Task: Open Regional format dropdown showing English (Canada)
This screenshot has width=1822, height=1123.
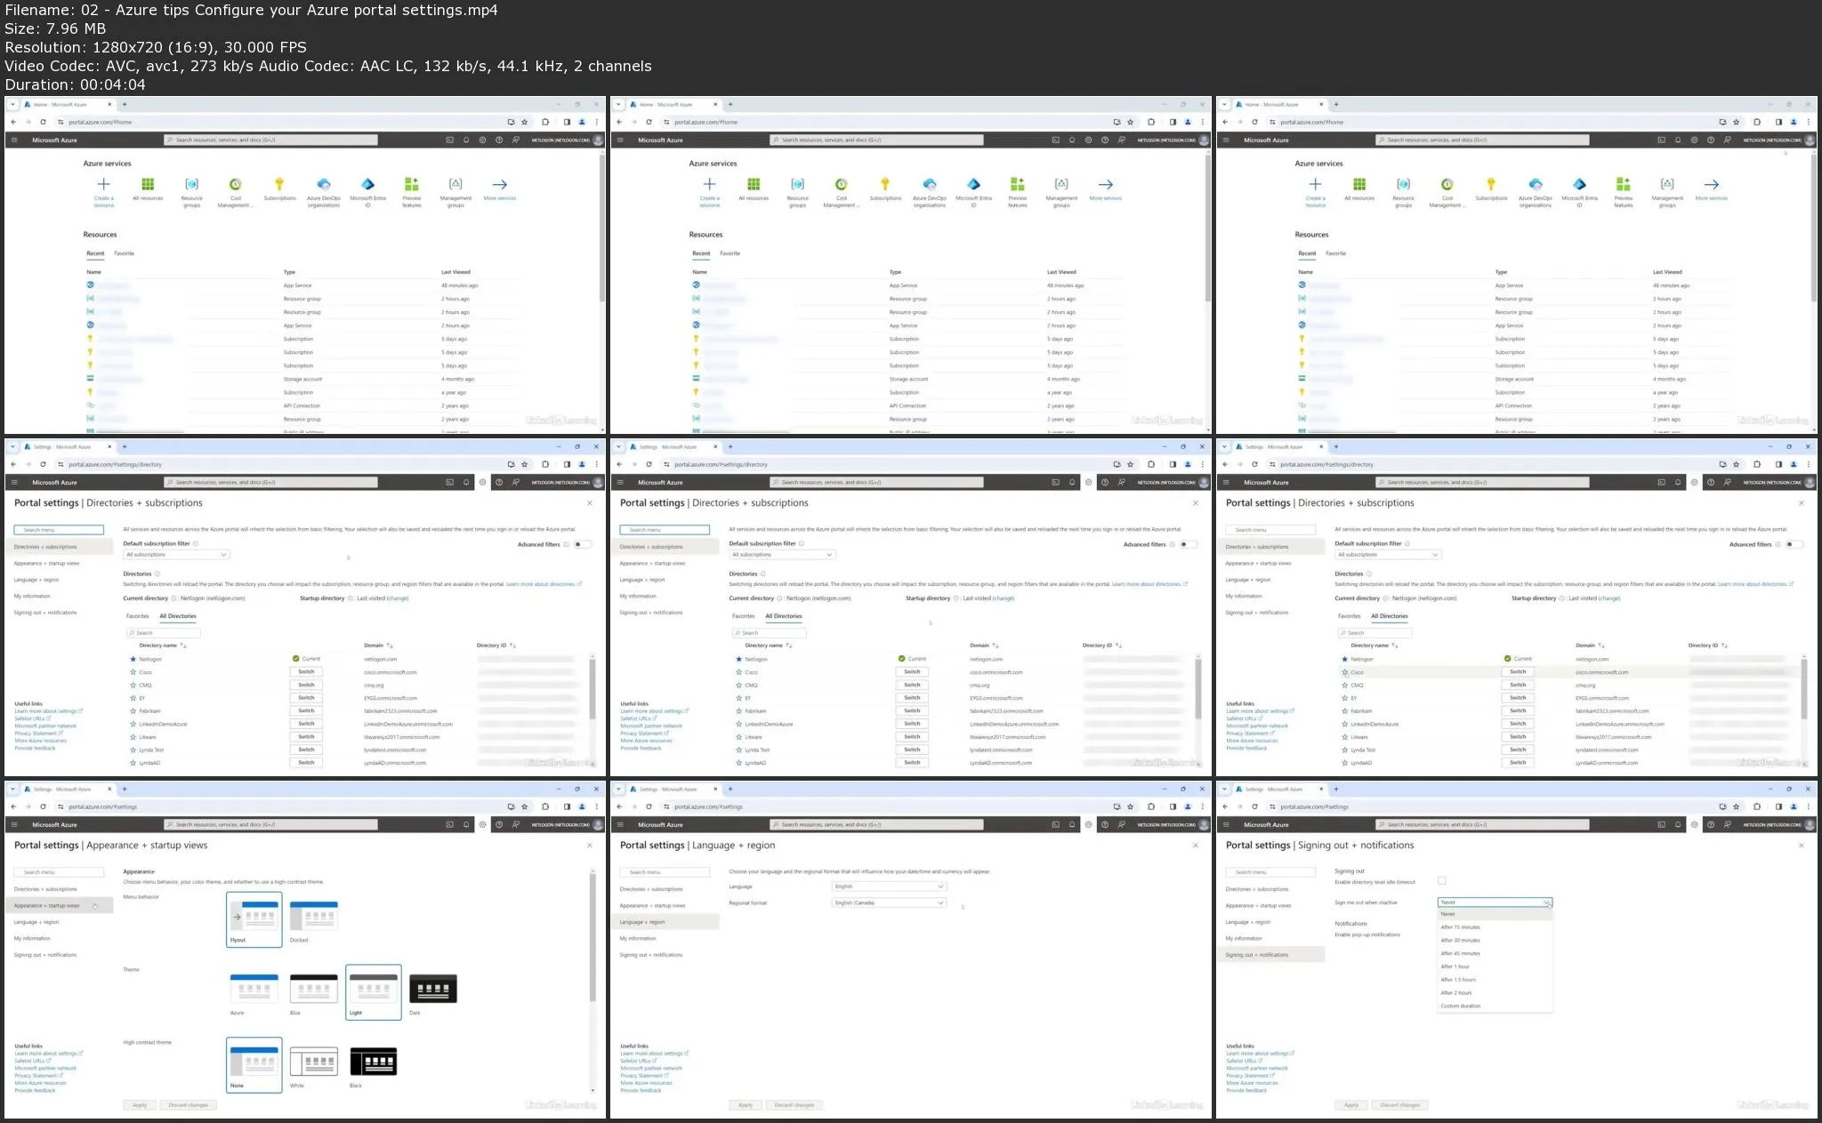Action: click(888, 902)
